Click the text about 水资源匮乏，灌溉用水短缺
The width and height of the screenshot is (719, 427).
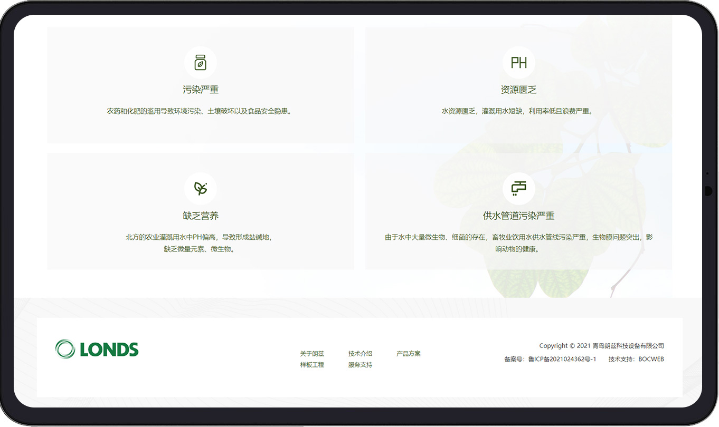click(x=518, y=111)
